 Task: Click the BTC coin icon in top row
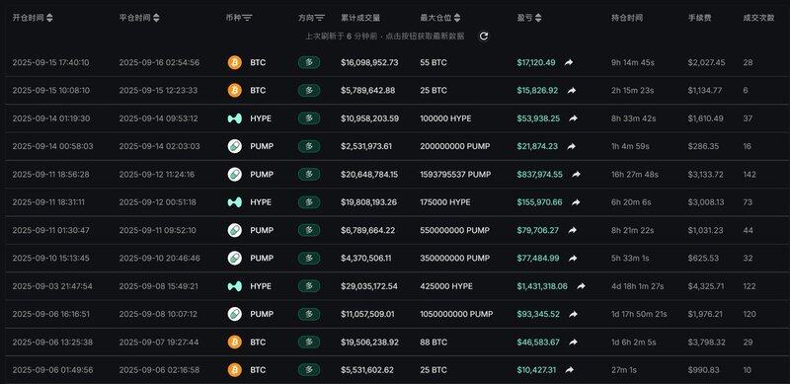235,62
